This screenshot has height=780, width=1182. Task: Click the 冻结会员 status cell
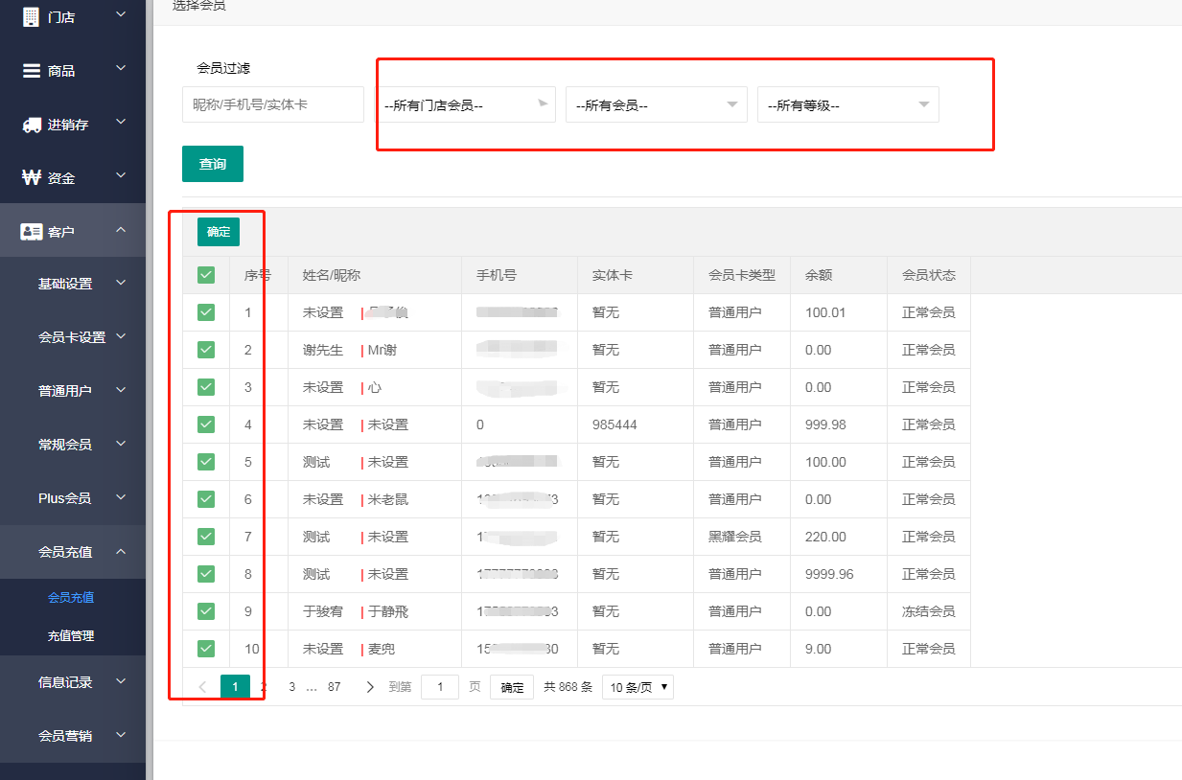(929, 611)
